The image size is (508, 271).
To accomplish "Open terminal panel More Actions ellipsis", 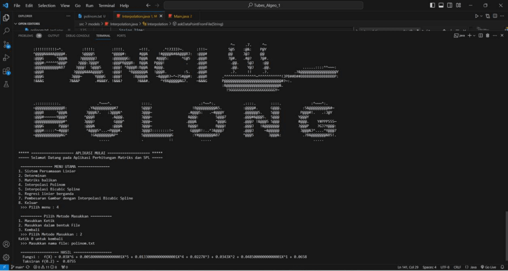I will 495,36.
